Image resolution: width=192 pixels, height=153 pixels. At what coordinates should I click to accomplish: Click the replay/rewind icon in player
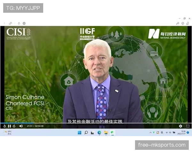(x=4, y=126)
